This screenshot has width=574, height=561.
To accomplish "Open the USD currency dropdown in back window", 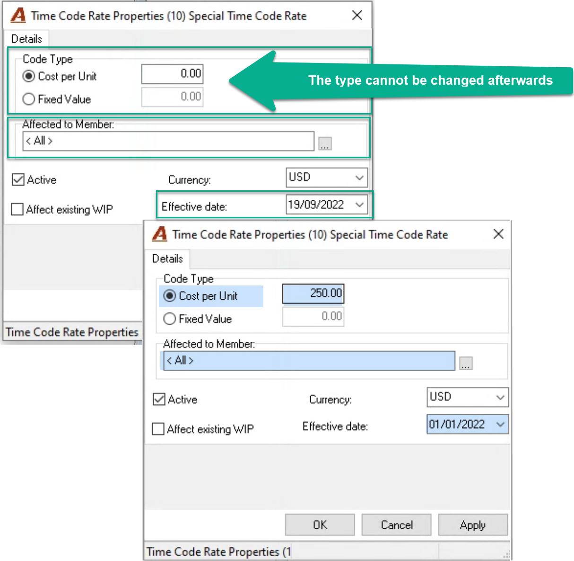I will pyautogui.click(x=359, y=178).
